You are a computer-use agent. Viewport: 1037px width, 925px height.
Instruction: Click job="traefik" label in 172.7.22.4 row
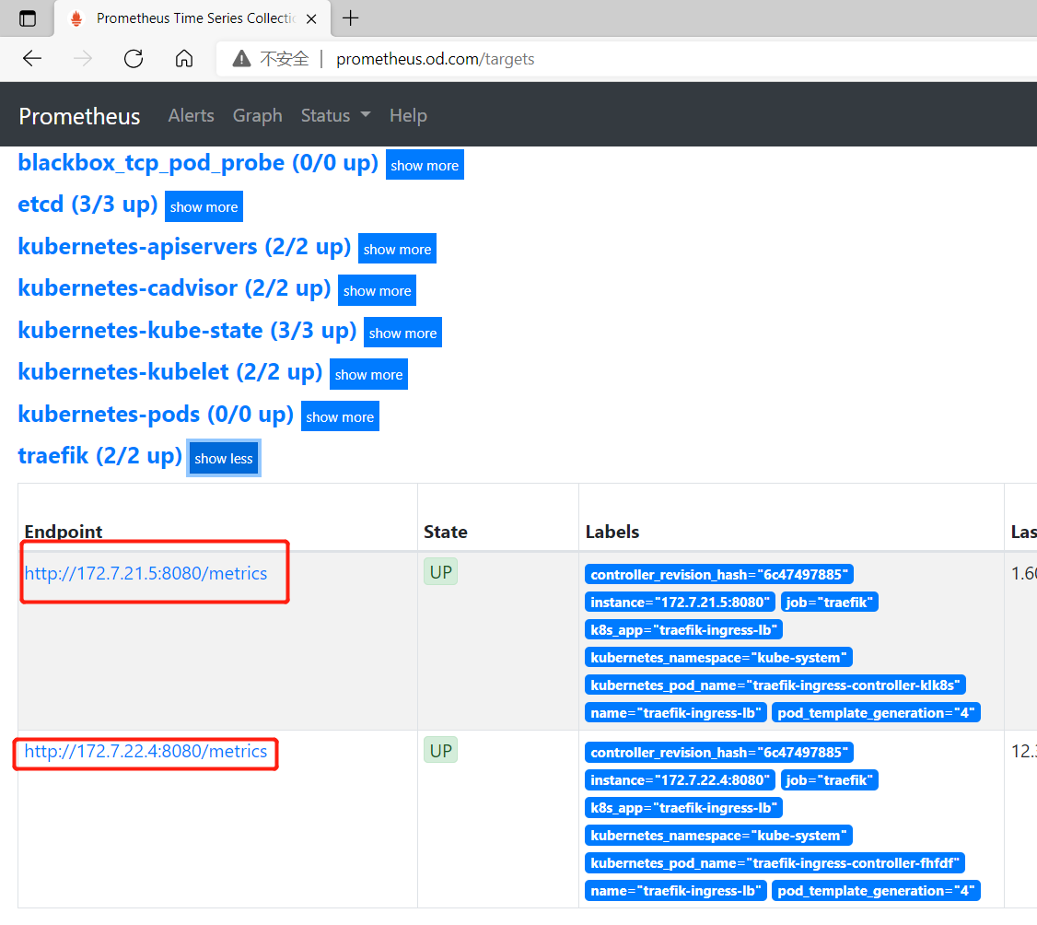pos(830,780)
